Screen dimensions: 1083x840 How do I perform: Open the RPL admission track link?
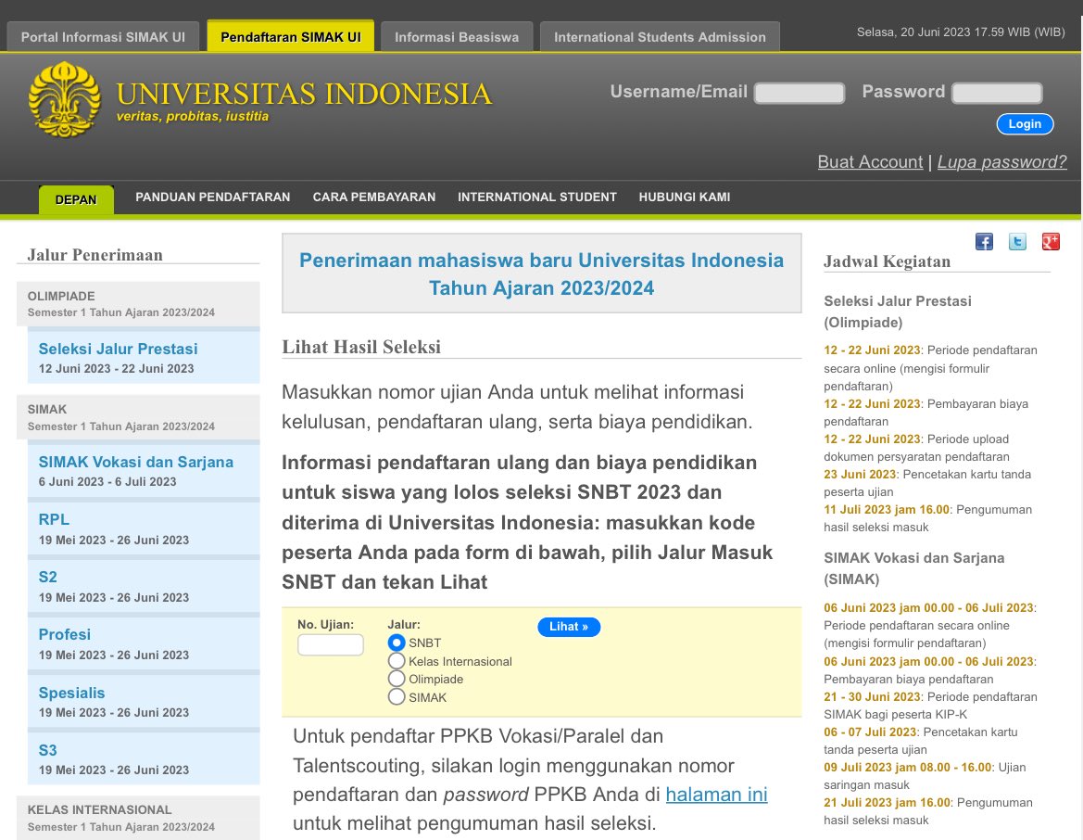(54, 519)
